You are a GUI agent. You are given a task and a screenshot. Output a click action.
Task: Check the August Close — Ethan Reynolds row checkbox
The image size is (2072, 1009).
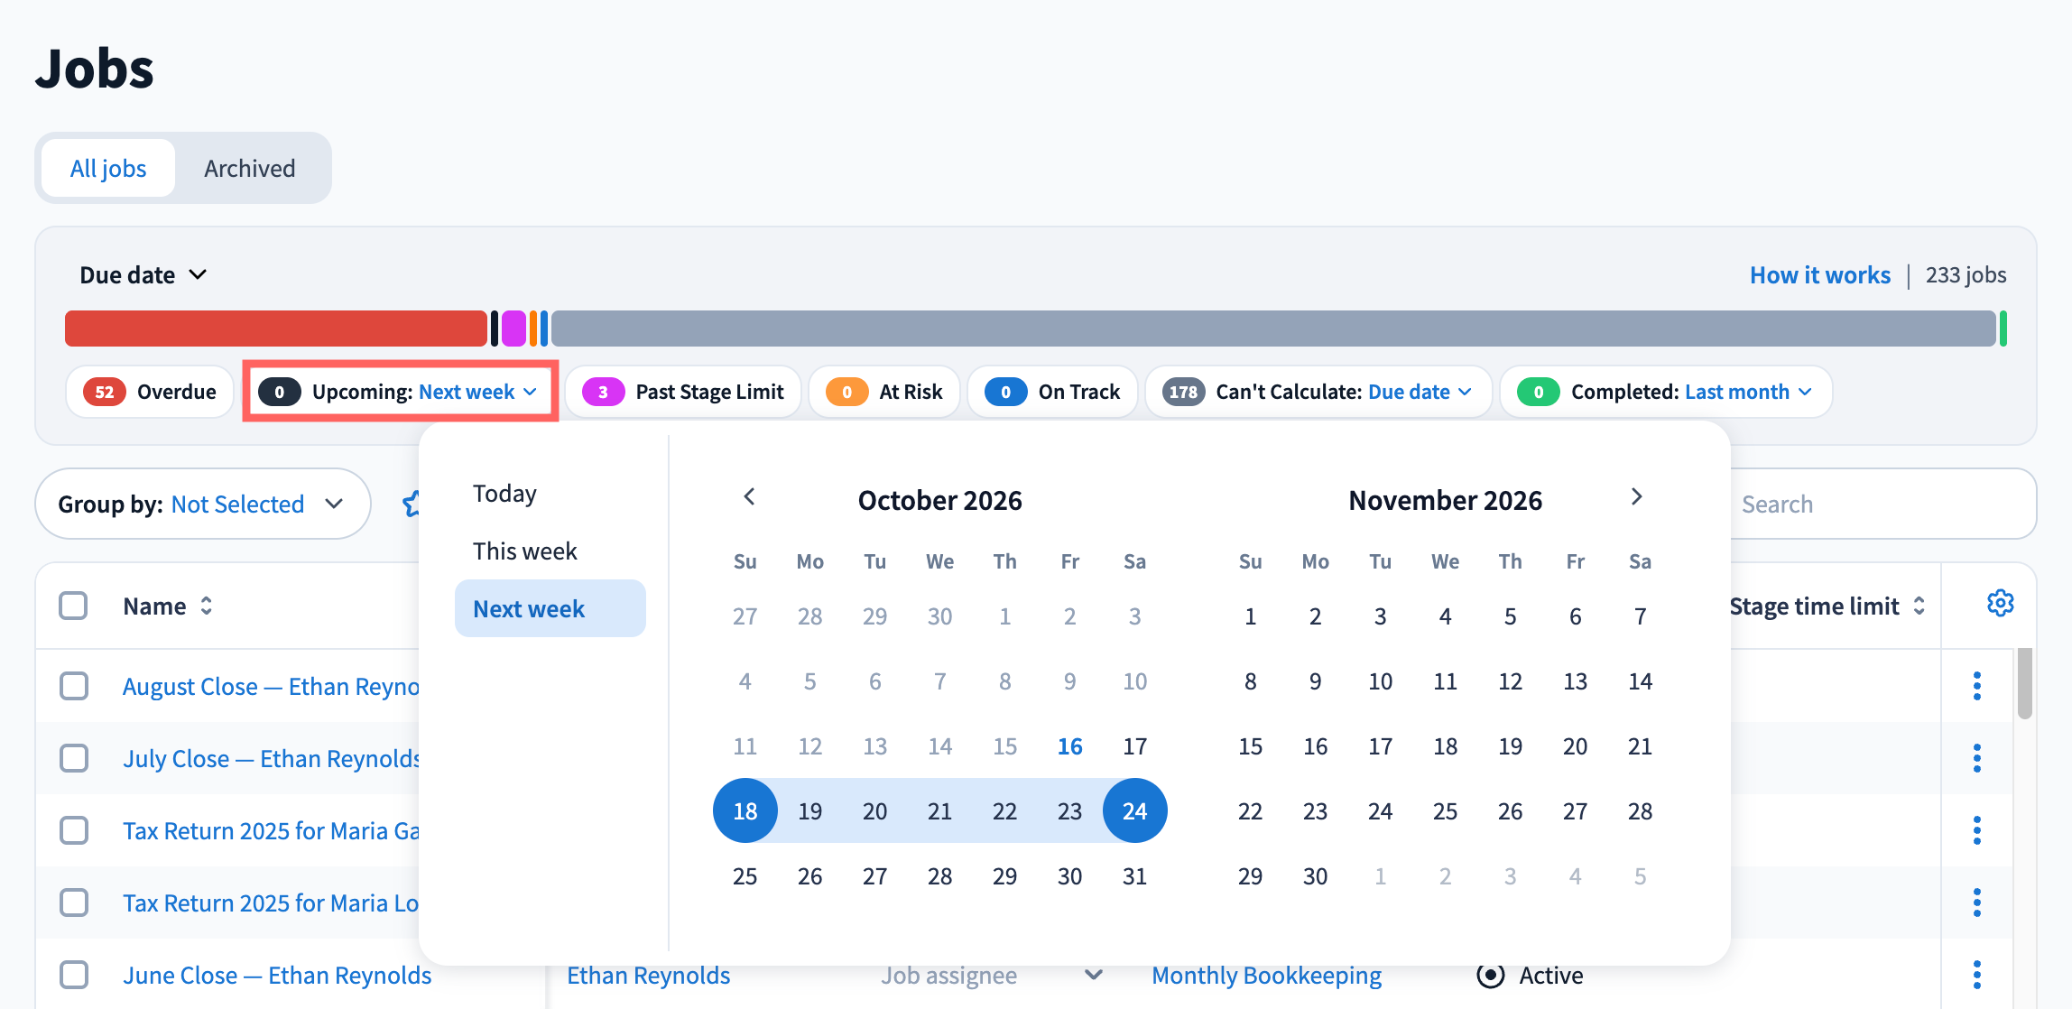click(x=74, y=686)
